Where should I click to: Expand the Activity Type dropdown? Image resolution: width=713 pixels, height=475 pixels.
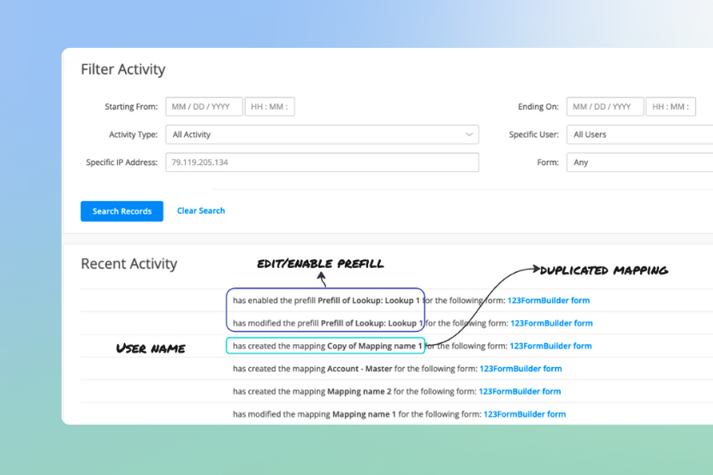tap(322, 134)
